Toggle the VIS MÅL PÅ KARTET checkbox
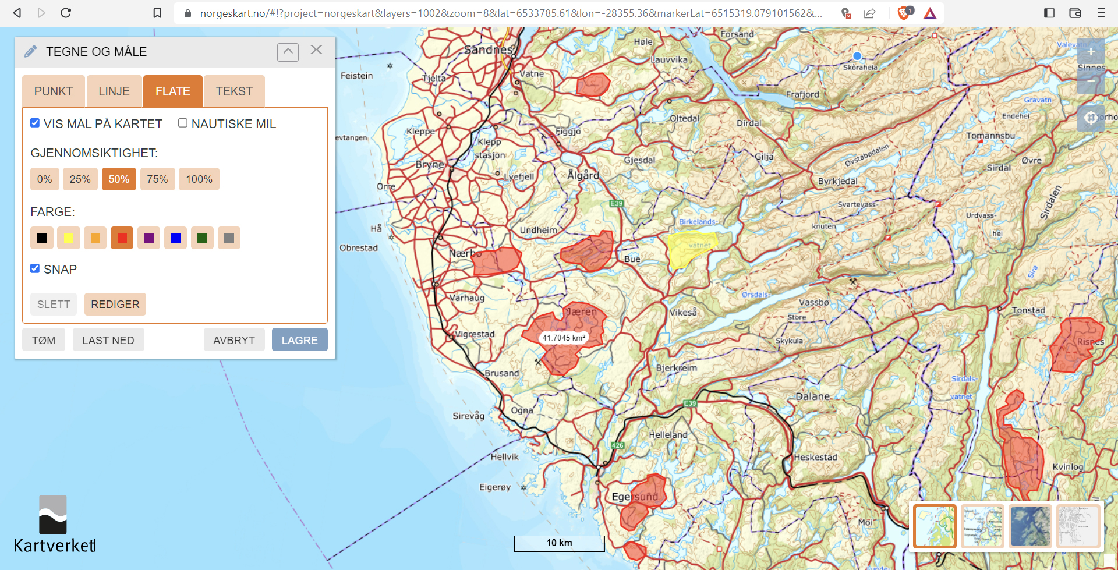Screen dimensions: 1118x570 [x=35, y=123]
